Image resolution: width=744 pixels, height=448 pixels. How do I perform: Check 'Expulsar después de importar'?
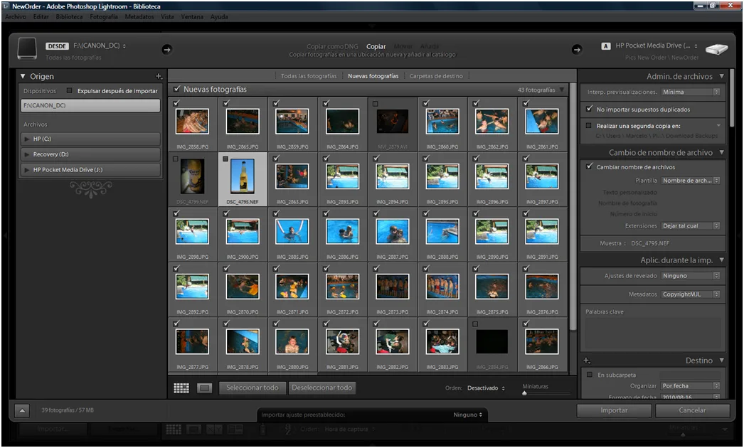click(x=68, y=90)
